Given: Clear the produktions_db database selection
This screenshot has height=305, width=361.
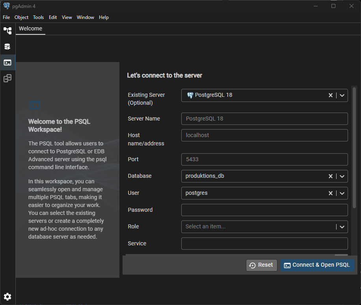Looking at the screenshot, I should coord(331,176).
